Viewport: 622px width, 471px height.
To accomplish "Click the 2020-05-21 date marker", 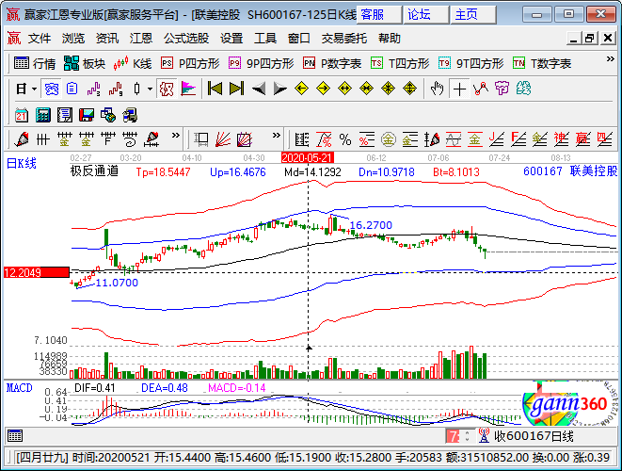I will coord(307,158).
